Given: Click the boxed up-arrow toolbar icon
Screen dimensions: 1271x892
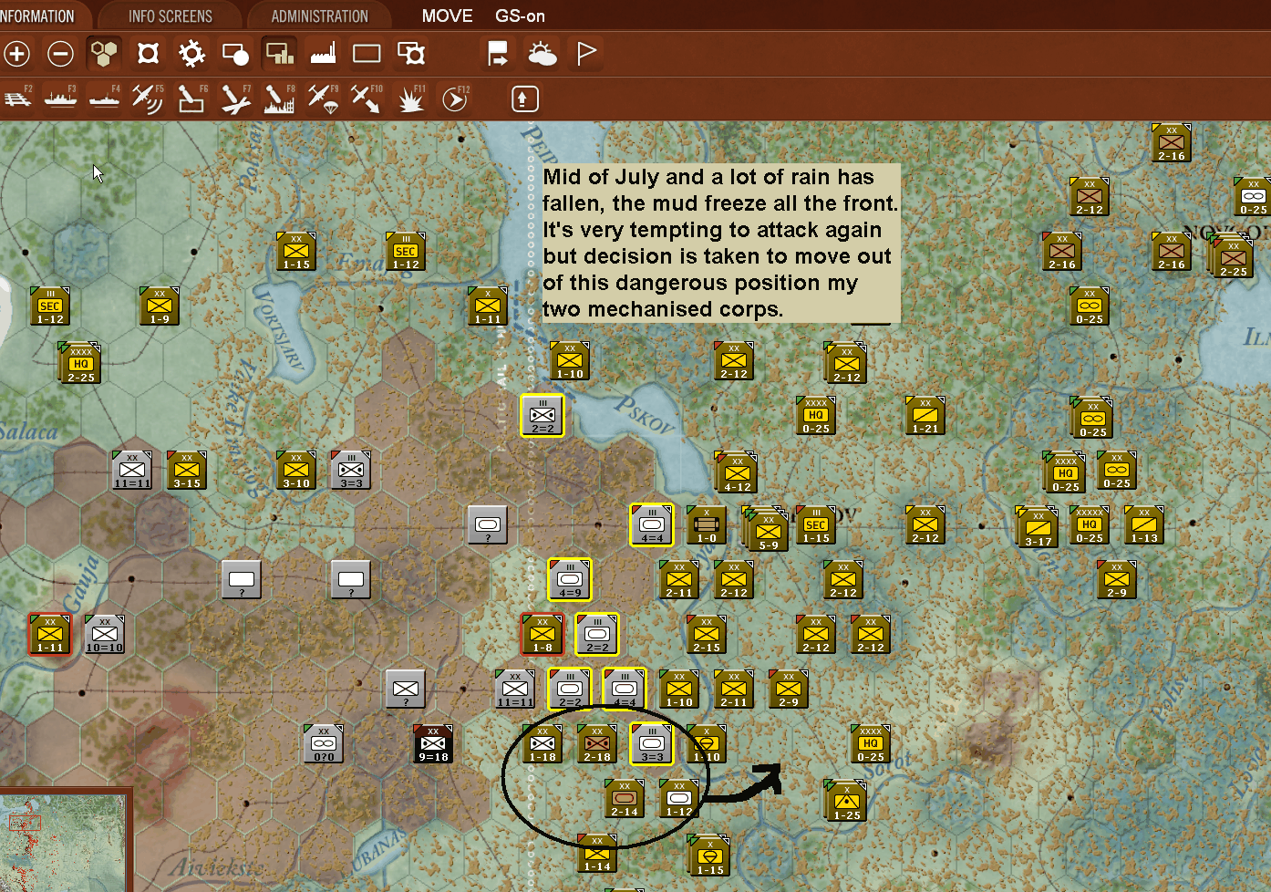Looking at the screenshot, I should pyautogui.click(x=524, y=99).
